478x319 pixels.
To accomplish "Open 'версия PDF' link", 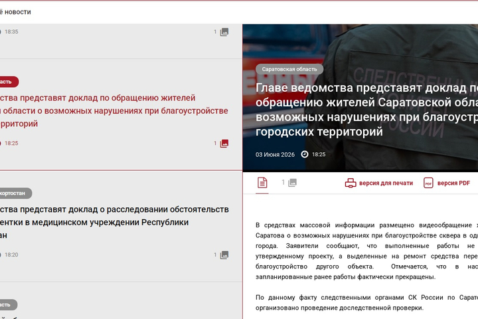I will click(453, 183).
